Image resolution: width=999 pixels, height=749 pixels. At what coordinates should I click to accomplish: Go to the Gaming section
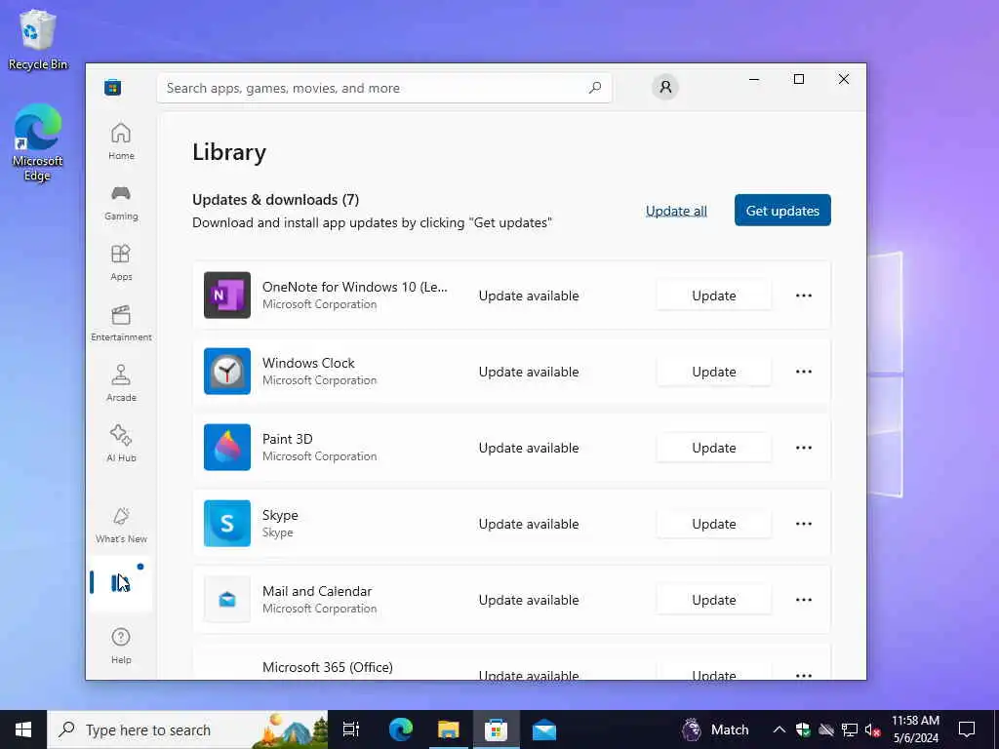point(121,202)
